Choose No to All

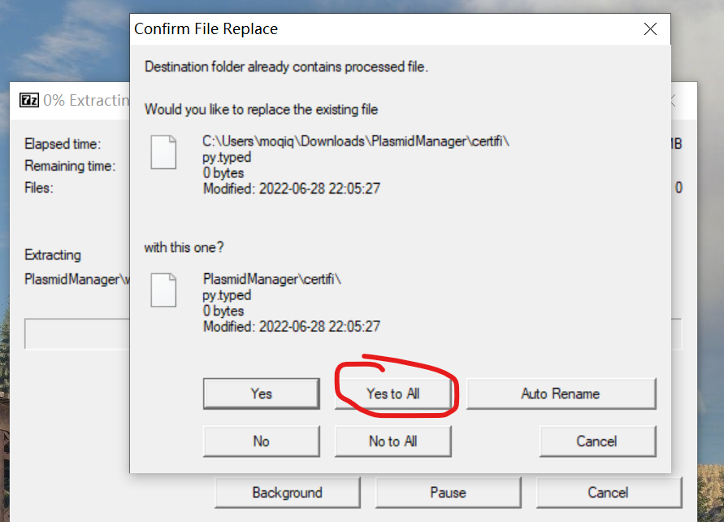pos(393,442)
